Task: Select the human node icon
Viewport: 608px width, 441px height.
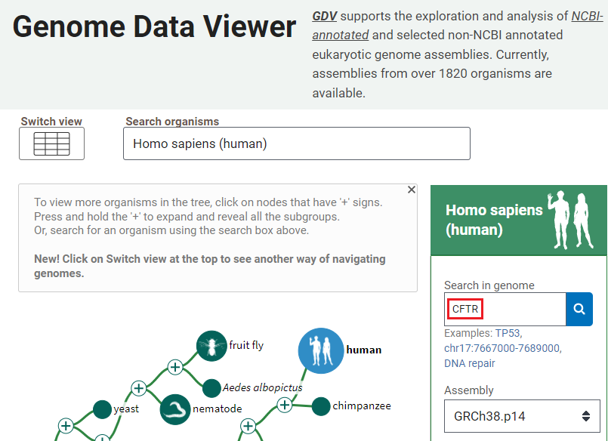Action: 321,350
